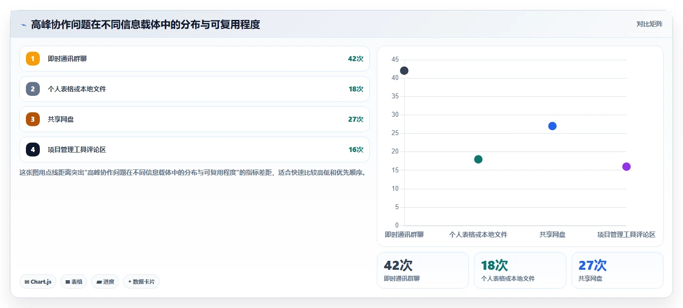Click the y-axis value 30
Image resolution: width=683 pixels, height=308 pixels.
point(395,115)
